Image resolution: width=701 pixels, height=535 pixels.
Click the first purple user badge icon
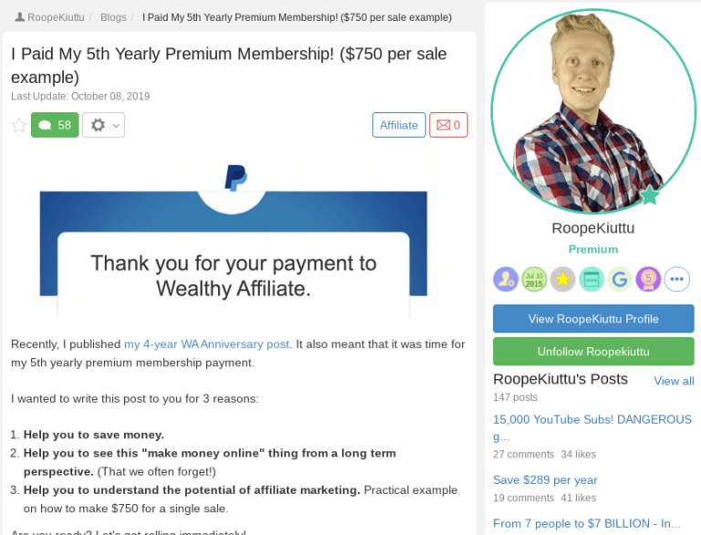tap(506, 279)
